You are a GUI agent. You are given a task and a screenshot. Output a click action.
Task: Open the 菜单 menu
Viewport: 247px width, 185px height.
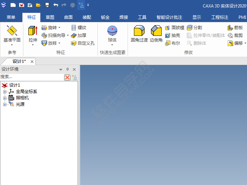point(11,17)
